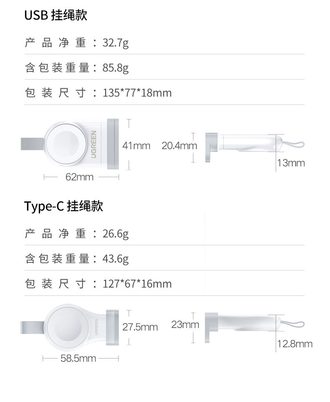The width and height of the screenshot is (330, 402).
Task: Click the 32.7g net weight value
Action: tap(116, 42)
